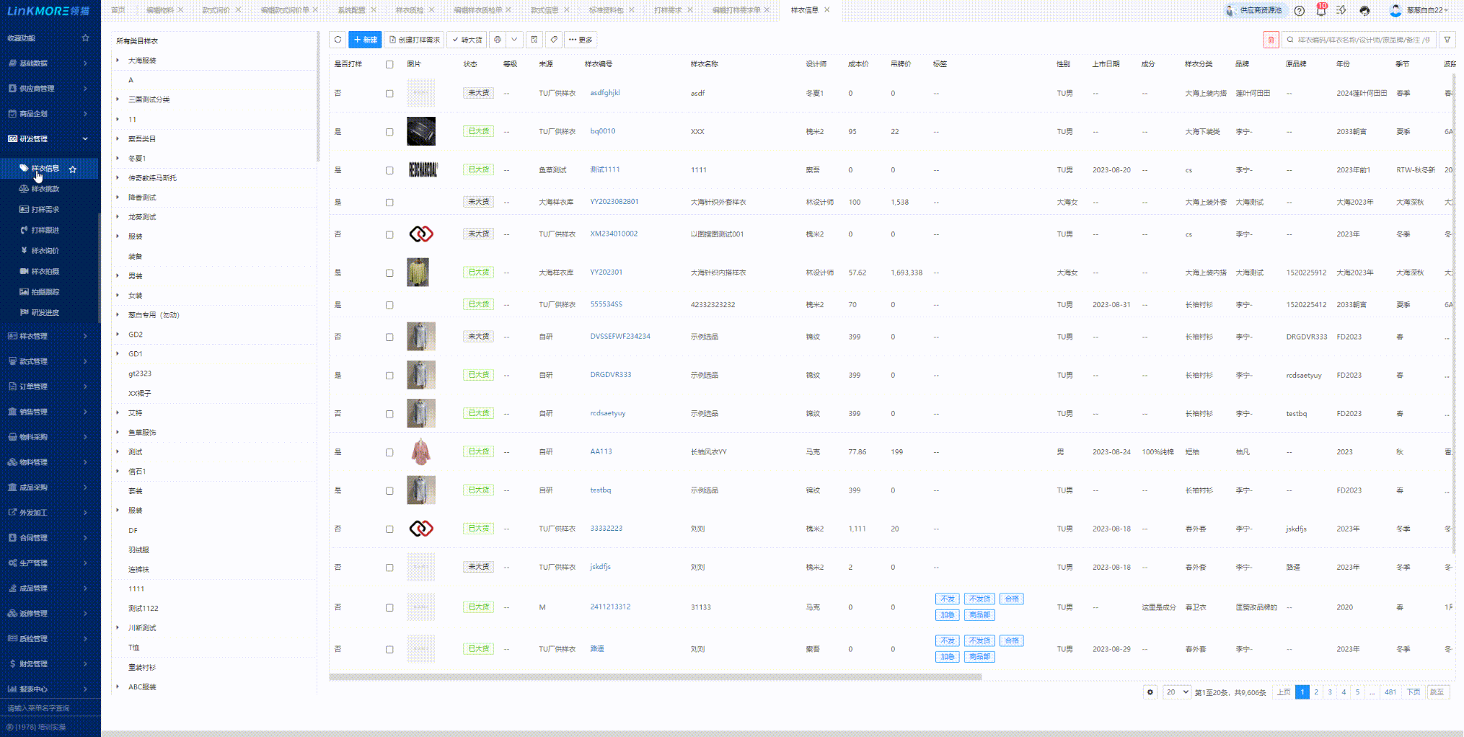1464x737 pixels.
Task: Expand the 大海服装 tree node
Action: tap(118, 61)
